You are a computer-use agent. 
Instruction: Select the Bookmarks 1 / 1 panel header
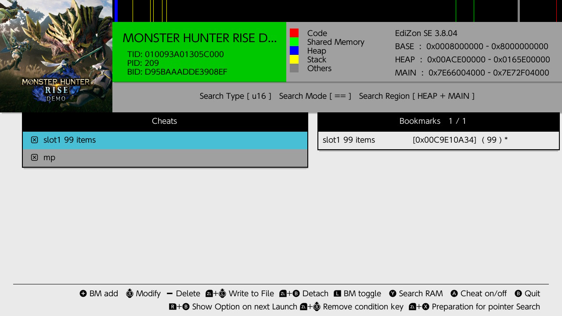pos(439,121)
